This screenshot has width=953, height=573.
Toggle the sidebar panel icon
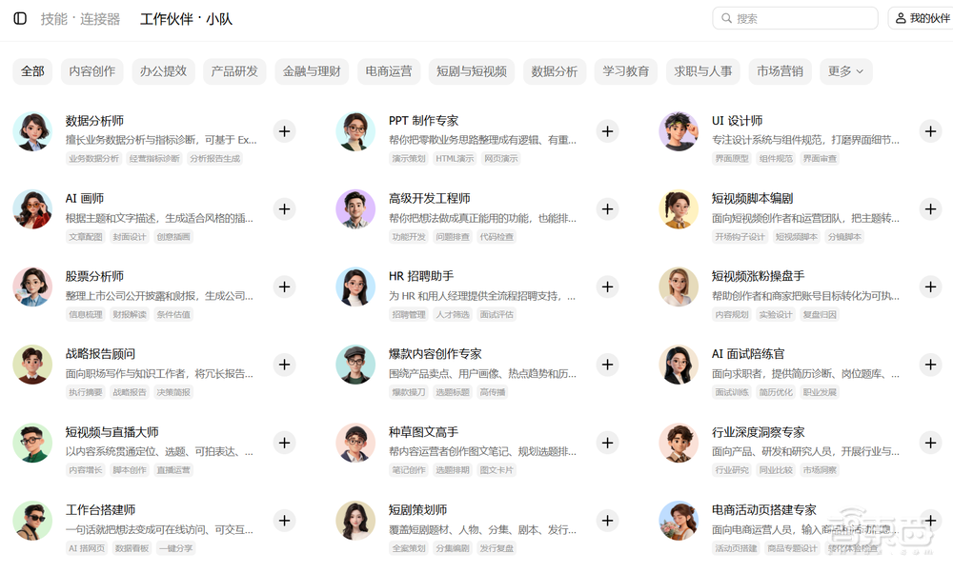pos(20,19)
